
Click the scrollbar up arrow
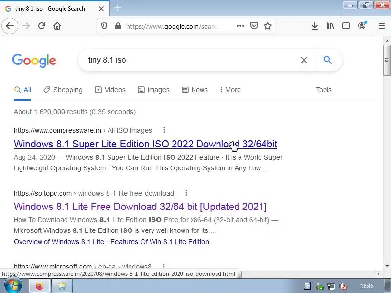pyautogui.click(x=387, y=41)
